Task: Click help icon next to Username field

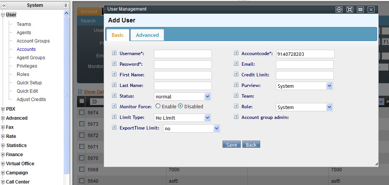Action: (114, 54)
